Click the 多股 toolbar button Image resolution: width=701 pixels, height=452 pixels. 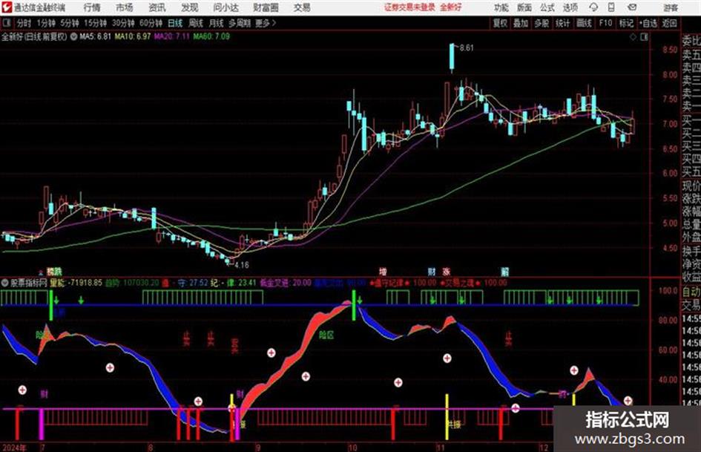pos(542,23)
